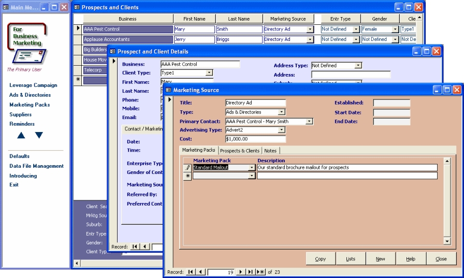464x278 pixels.
Task: Switch to the Prospects & Clients tab
Action: 240,151
